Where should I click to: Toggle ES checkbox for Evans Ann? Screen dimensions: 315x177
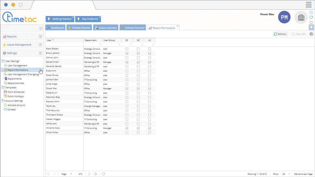[x=127, y=71]
